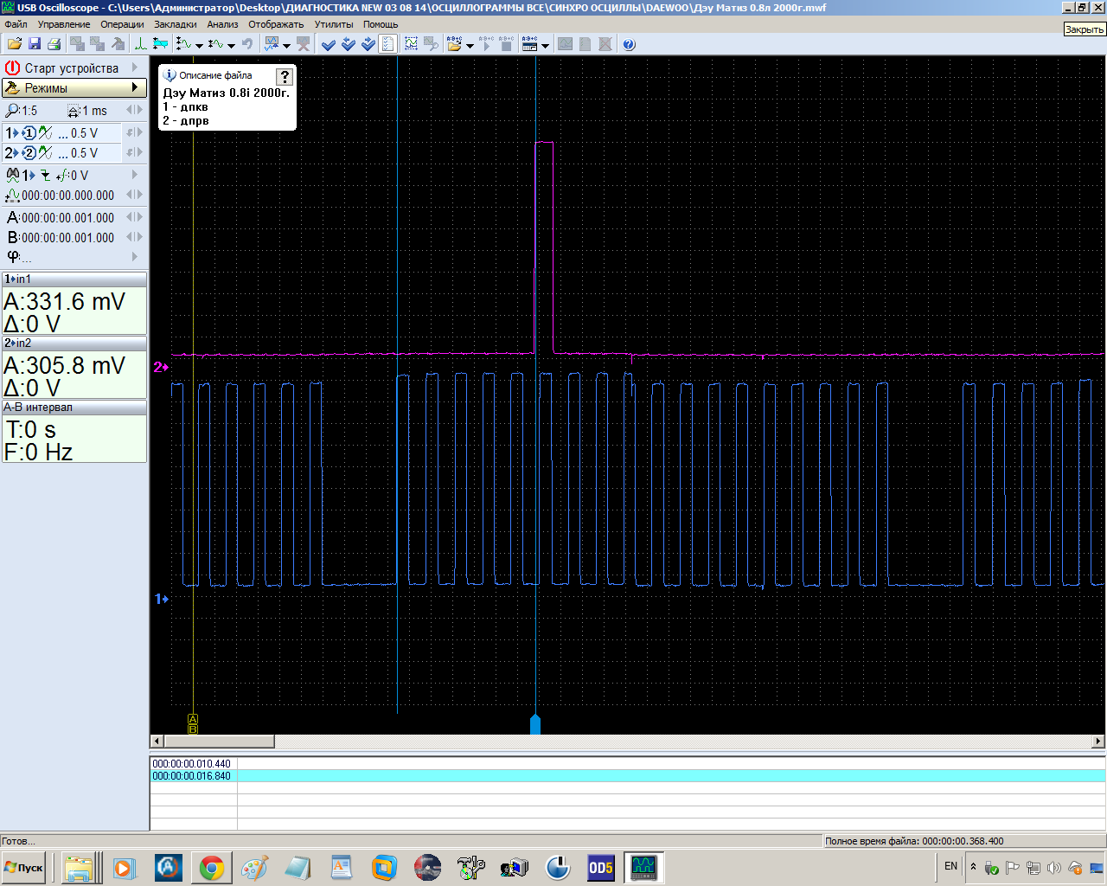Click the binoculars trigger search icon
This screenshot has height=886, width=1107.
tap(12, 175)
